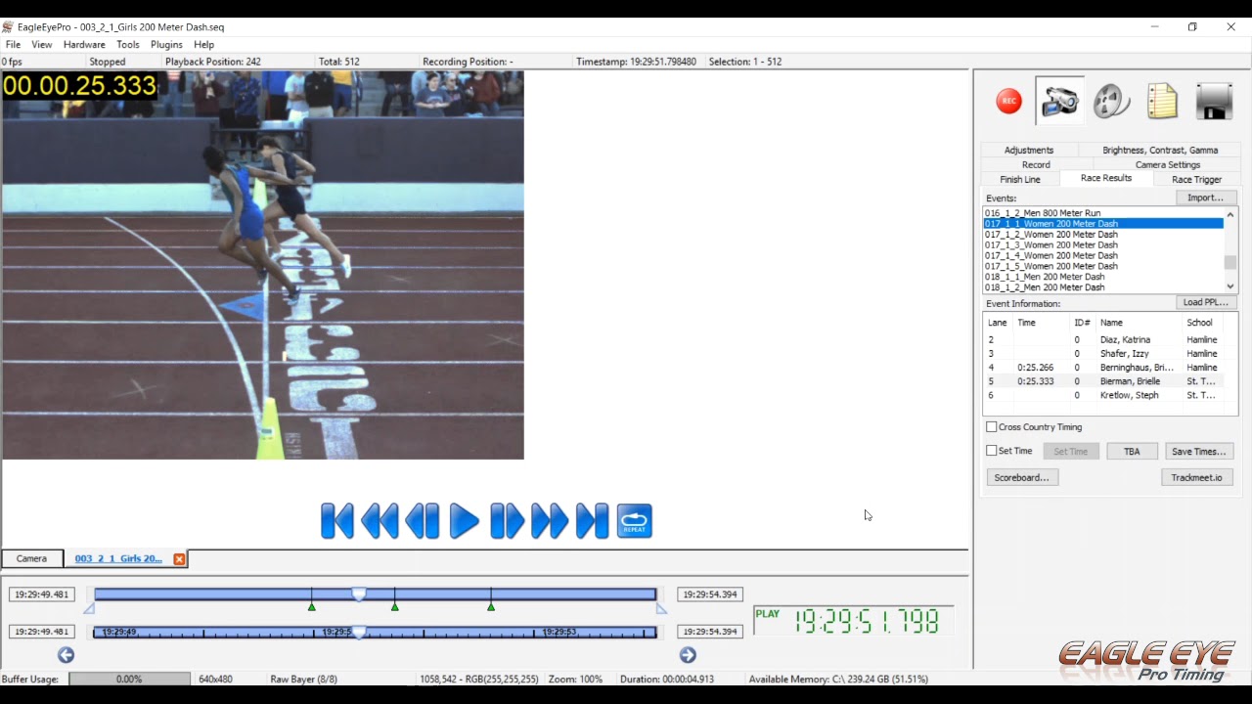The width and height of the screenshot is (1252, 704).
Task: Click the Import... button
Action: pyautogui.click(x=1205, y=198)
